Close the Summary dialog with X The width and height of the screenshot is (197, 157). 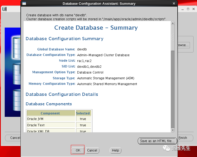pos(174,4)
